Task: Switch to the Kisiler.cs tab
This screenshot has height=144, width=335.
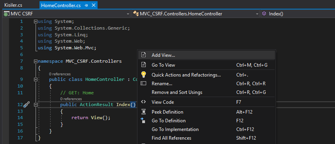Action: 13,5
